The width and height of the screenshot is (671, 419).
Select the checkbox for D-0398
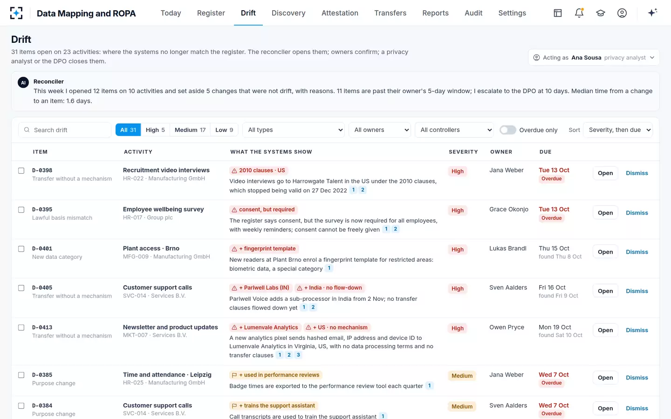click(x=21, y=170)
